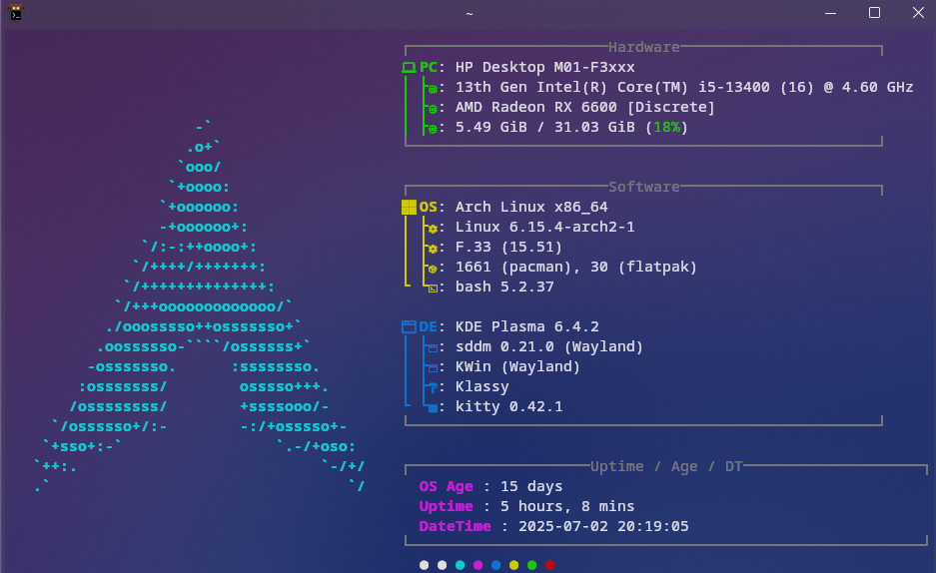The width and height of the screenshot is (936, 573).
Task: Click 'bash 5.2.37' shell text
Action: [504, 286]
